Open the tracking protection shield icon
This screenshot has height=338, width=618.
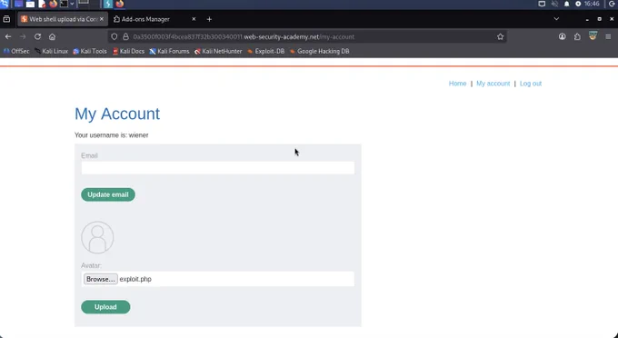click(115, 36)
